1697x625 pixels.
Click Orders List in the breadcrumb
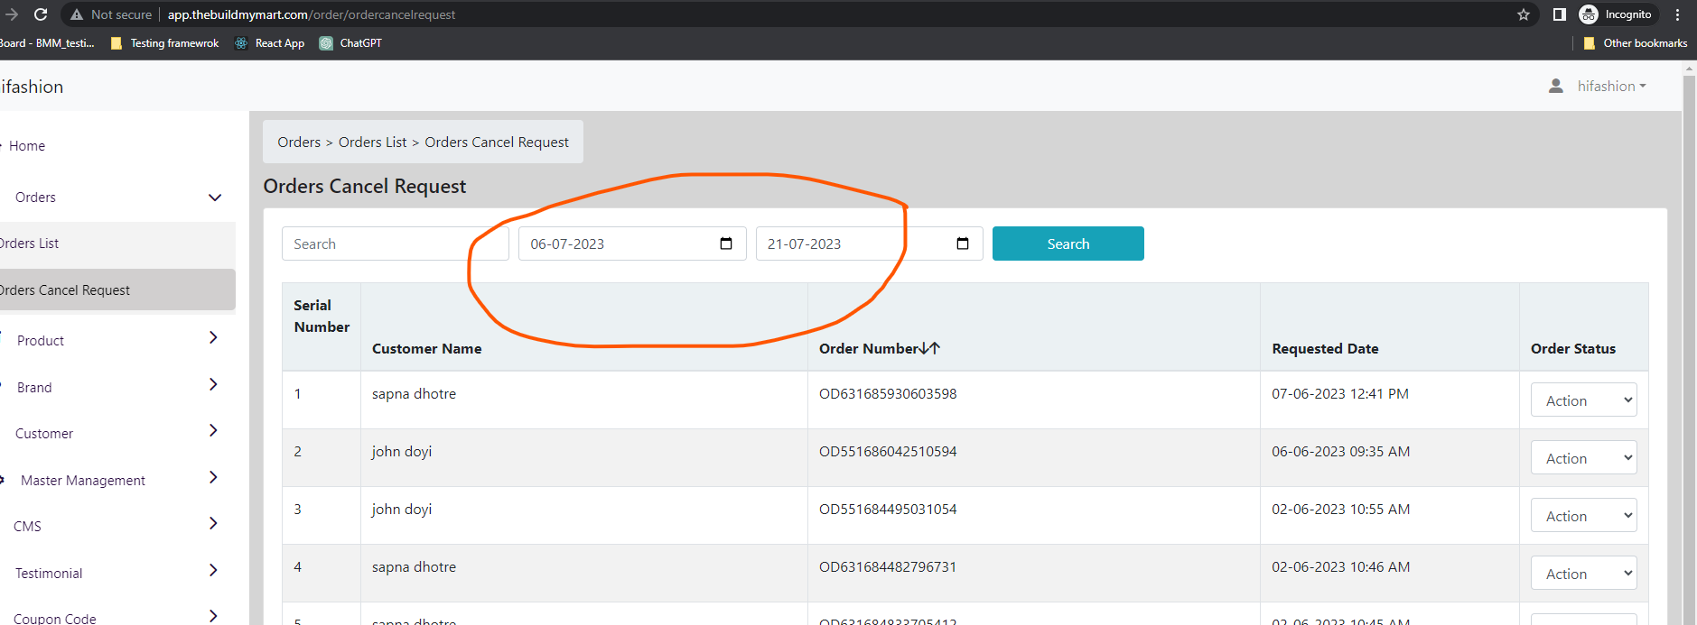[372, 142]
